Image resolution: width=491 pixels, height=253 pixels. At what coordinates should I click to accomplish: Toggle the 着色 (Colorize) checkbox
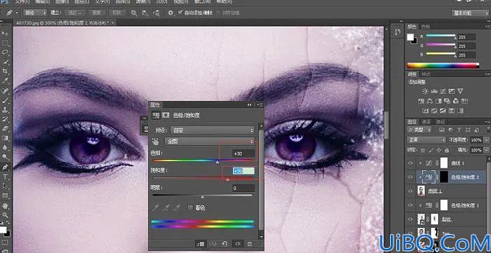[x=190, y=207]
